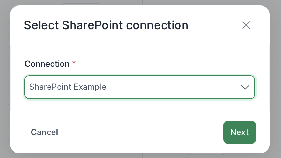Image resolution: width=281 pixels, height=158 pixels.
Task: Expand the Connection dropdown chevron
Action: tap(245, 87)
